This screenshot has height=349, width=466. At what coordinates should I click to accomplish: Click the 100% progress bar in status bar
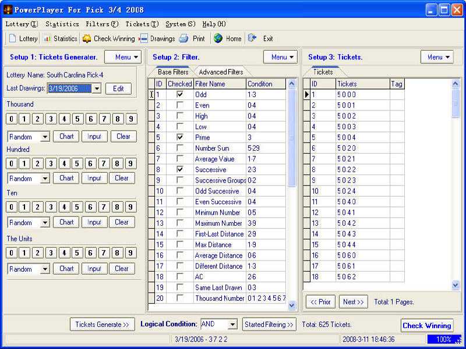tap(444, 339)
